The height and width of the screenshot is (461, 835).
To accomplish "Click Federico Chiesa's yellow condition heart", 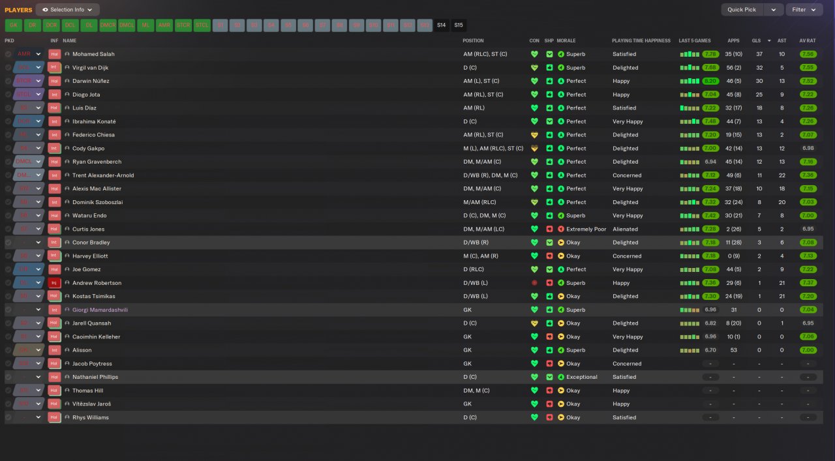I will coord(534,135).
